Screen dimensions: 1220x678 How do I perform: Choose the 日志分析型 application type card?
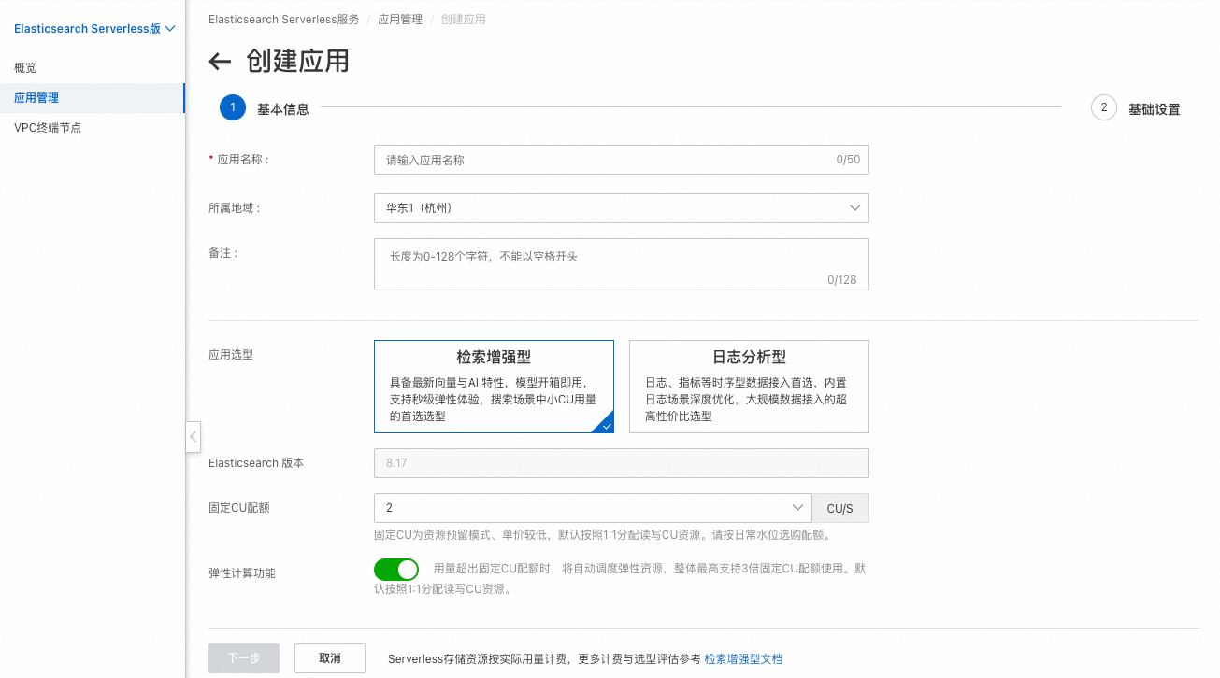[749, 387]
